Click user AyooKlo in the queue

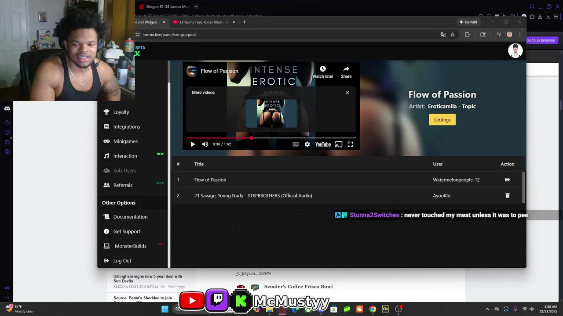coord(442,196)
